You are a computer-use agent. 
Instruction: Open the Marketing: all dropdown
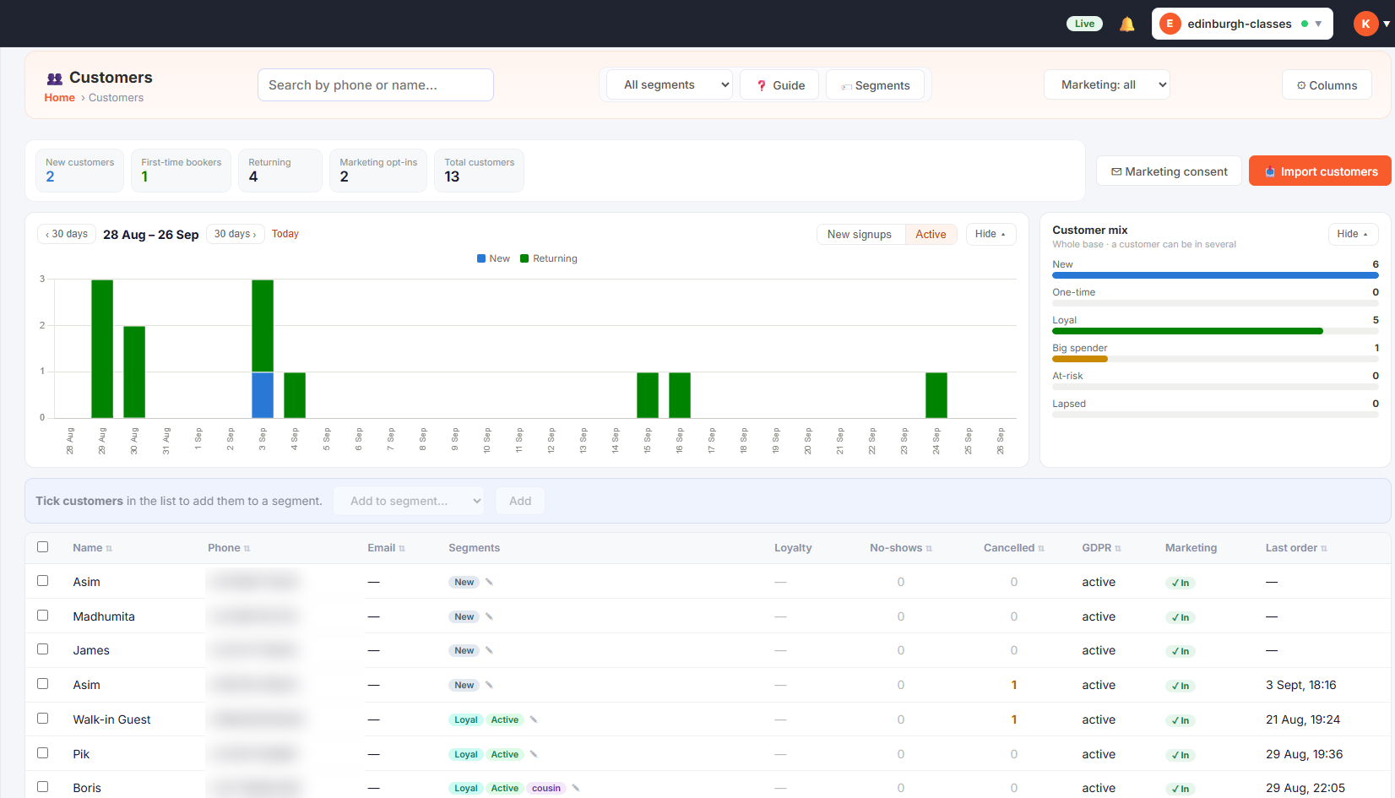1107,84
